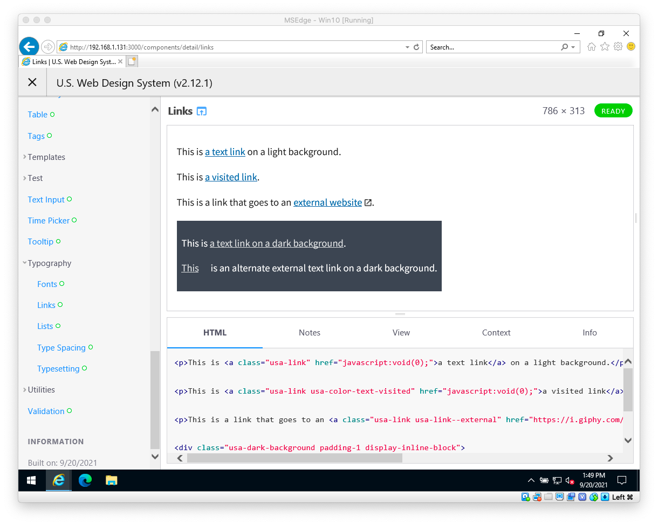Open the Validation component link

[x=46, y=411]
